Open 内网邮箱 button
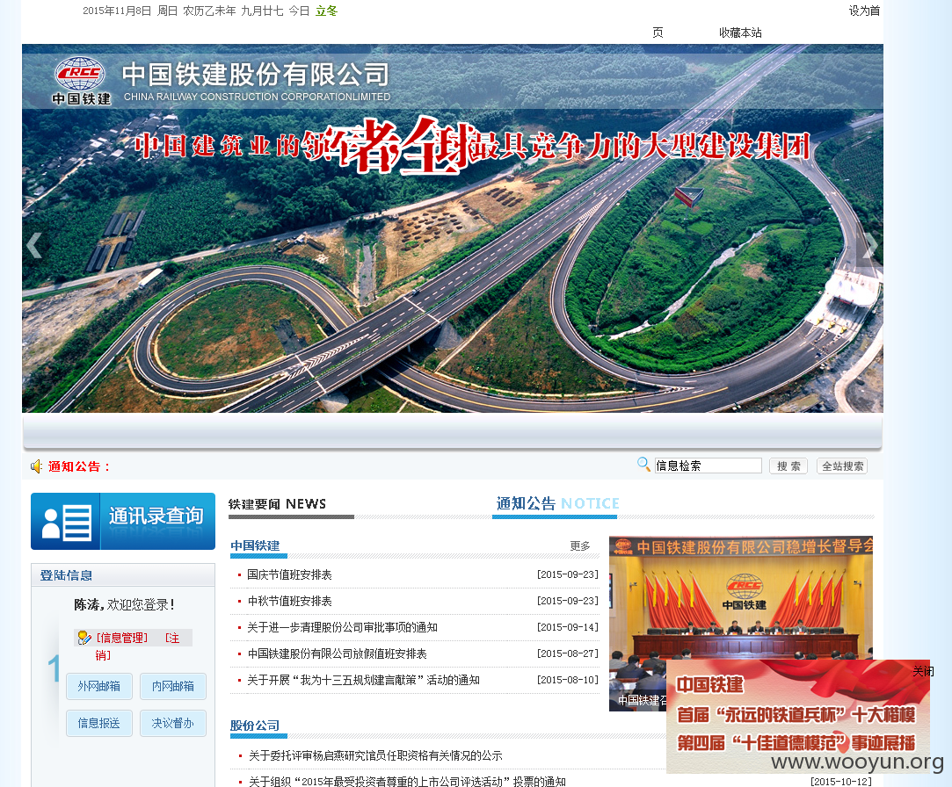 173,686
